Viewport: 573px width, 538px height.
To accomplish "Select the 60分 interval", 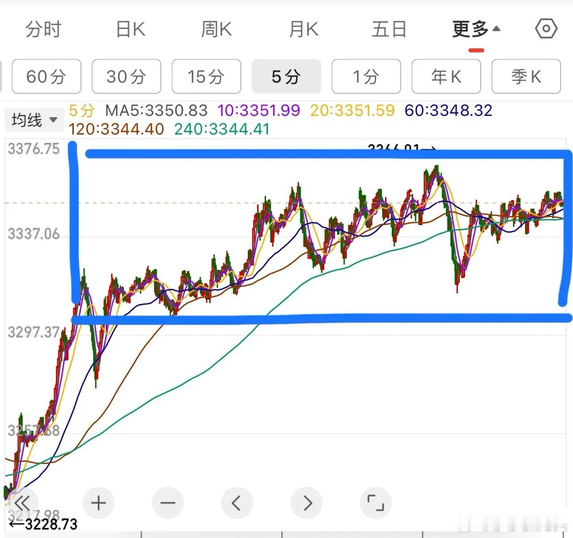I will click(47, 77).
